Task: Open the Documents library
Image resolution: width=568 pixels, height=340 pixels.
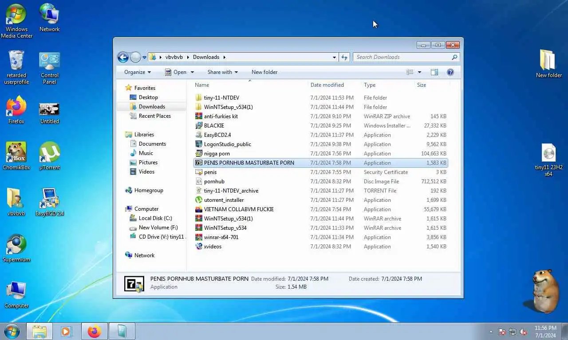Action: [x=152, y=144]
